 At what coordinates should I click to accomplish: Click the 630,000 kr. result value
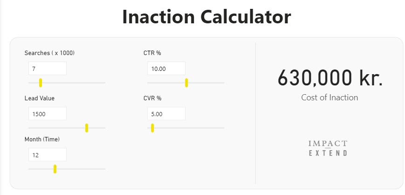coord(330,77)
